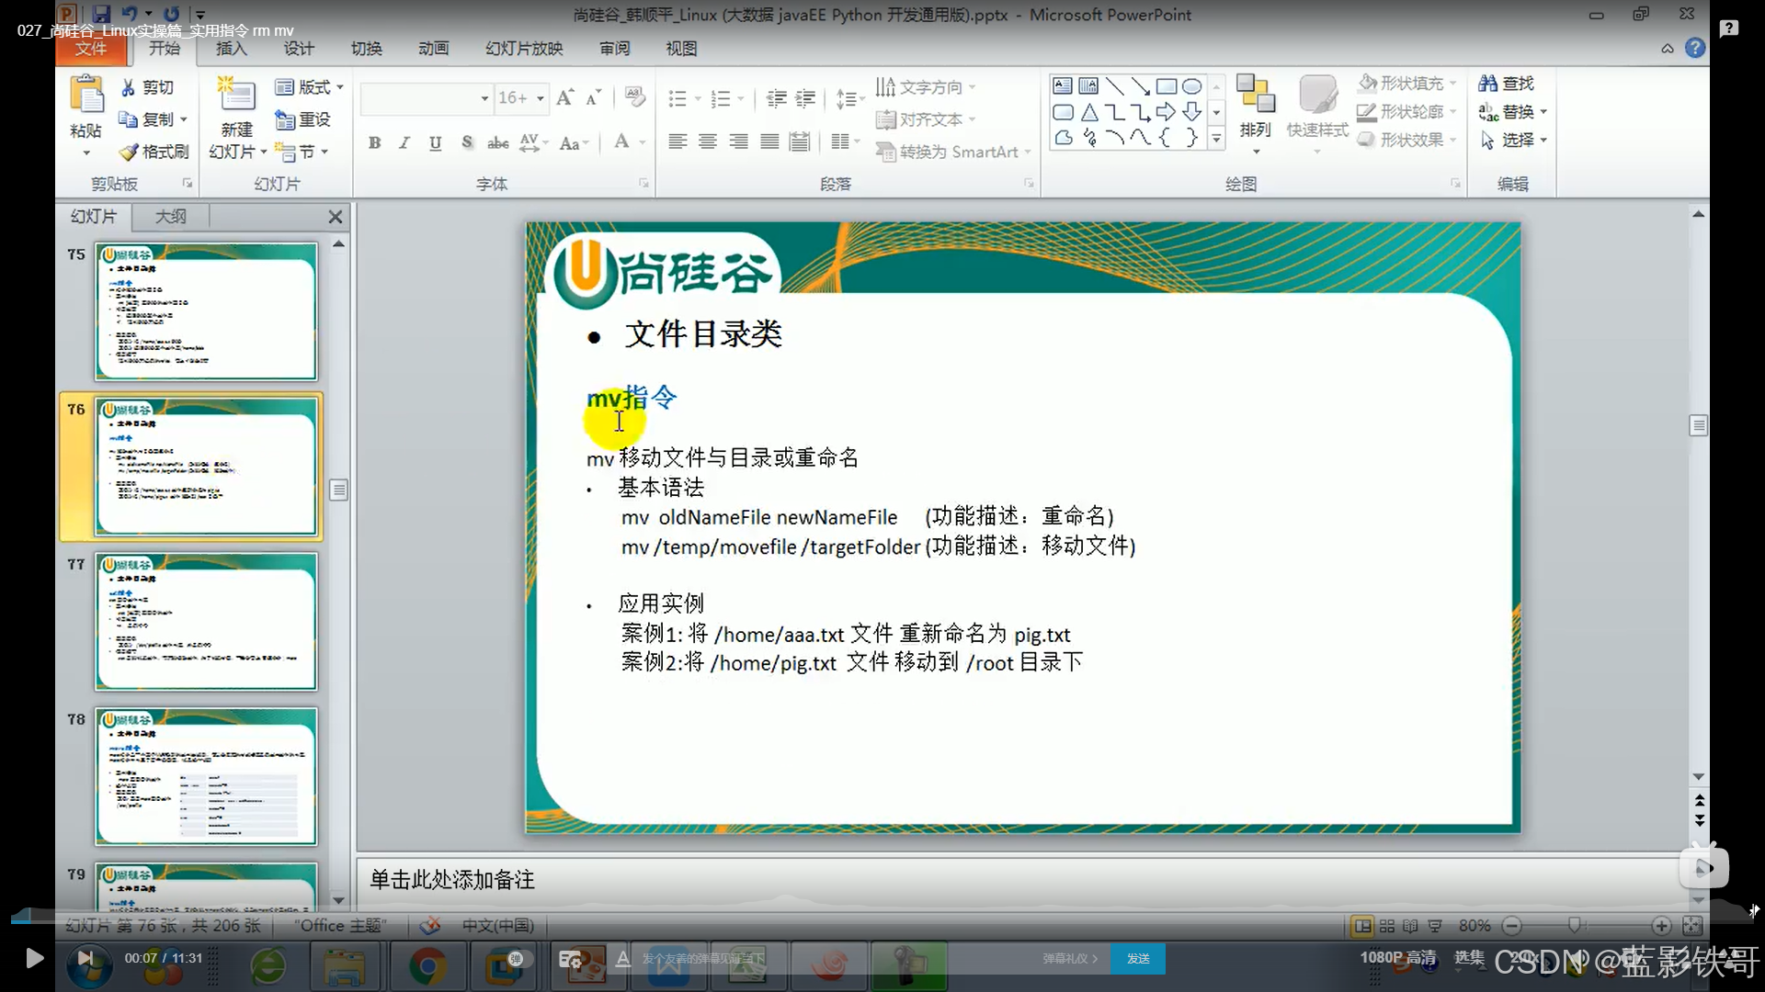Adjust the zoom slider in status bar
The image size is (1765, 992).
1575,925
